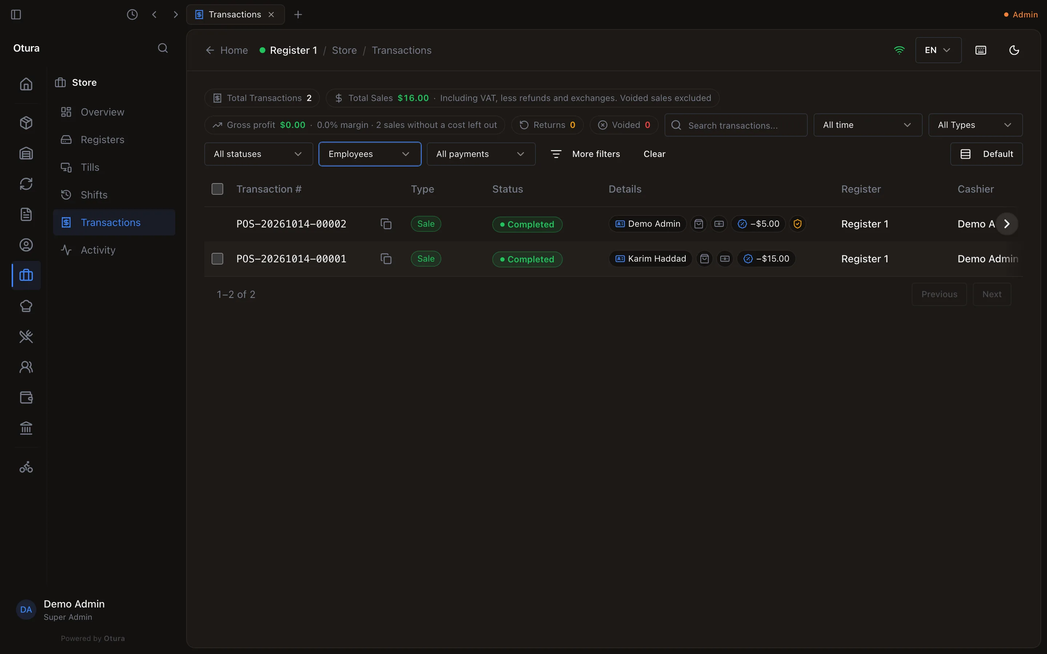Open the bank building icon in rail

pos(26,428)
